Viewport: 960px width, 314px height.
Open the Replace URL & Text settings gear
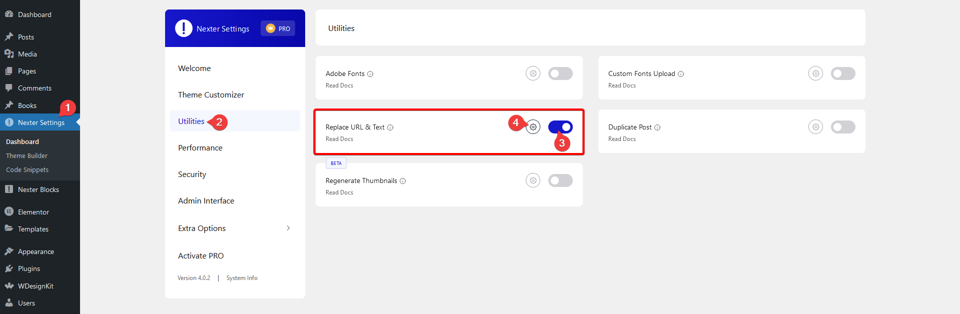coord(532,126)
